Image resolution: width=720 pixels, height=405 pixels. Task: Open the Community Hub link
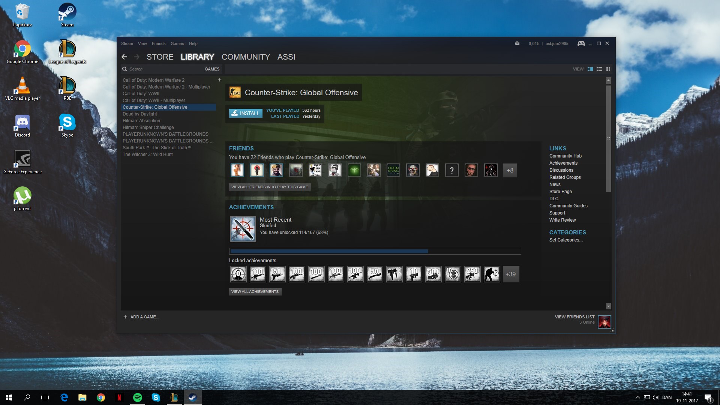point(565,156)
